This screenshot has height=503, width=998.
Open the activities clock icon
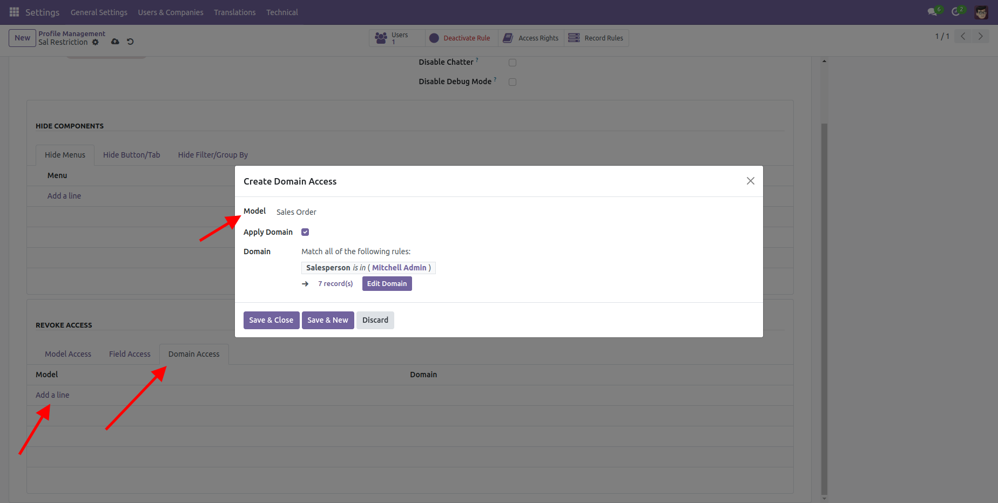tap(956, 12)
